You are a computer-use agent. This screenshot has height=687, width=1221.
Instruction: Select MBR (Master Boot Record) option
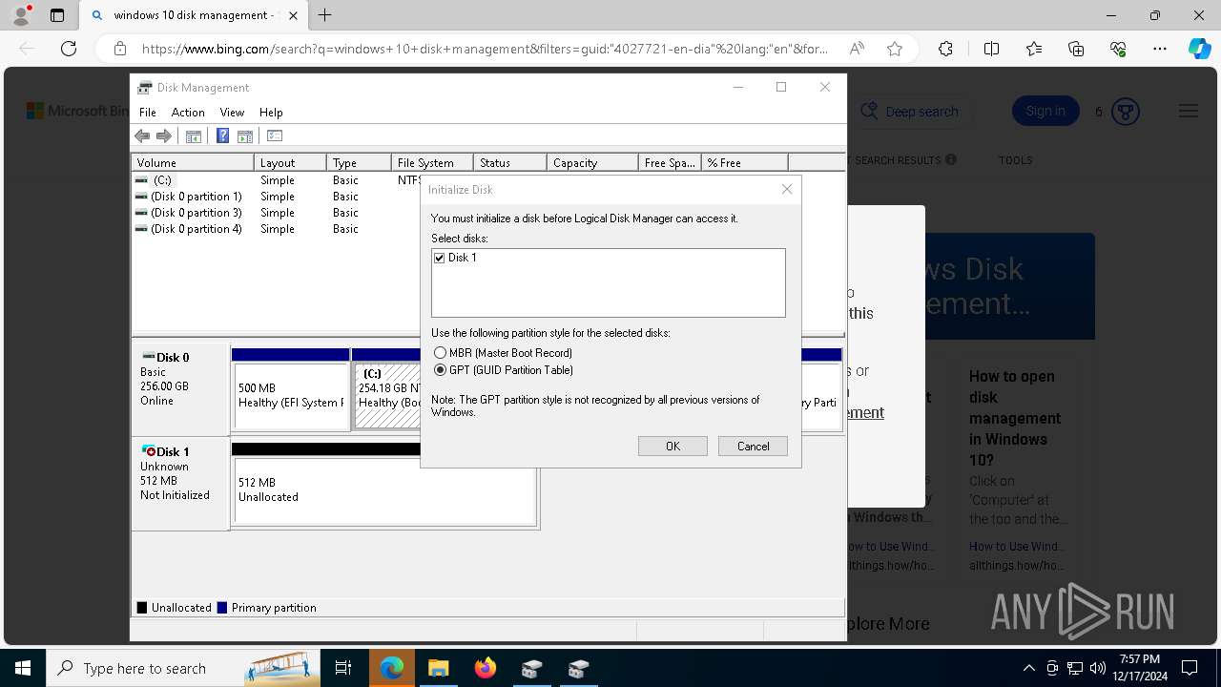(x=440, y=353)
